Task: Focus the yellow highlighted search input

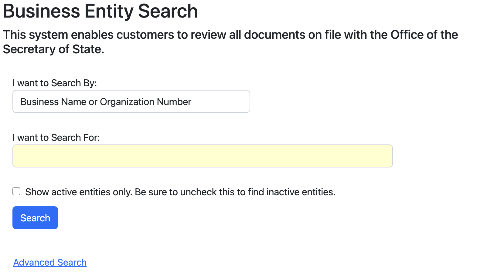Action: point(203,156)
